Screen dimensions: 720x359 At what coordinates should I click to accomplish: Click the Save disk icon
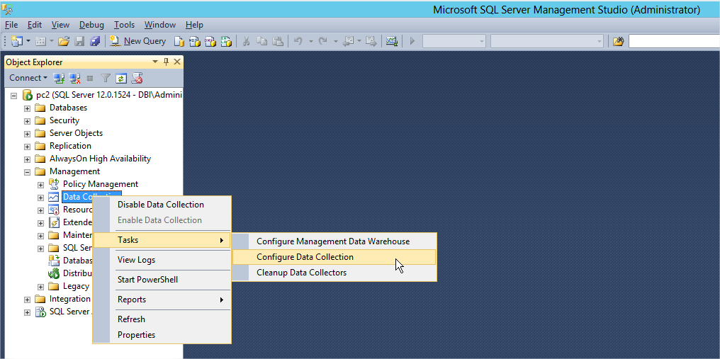79,41
